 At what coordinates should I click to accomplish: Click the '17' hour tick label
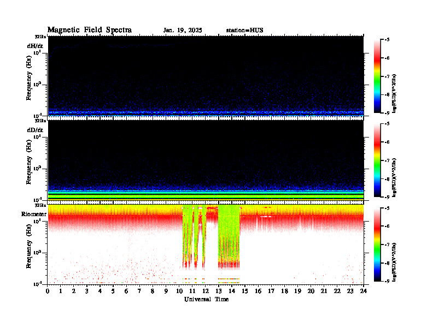pos(272,291)
